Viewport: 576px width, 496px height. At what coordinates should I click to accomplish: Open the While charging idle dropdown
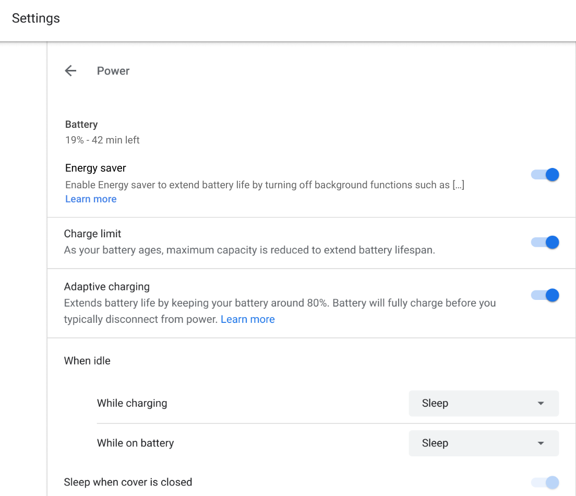(484, 403)
